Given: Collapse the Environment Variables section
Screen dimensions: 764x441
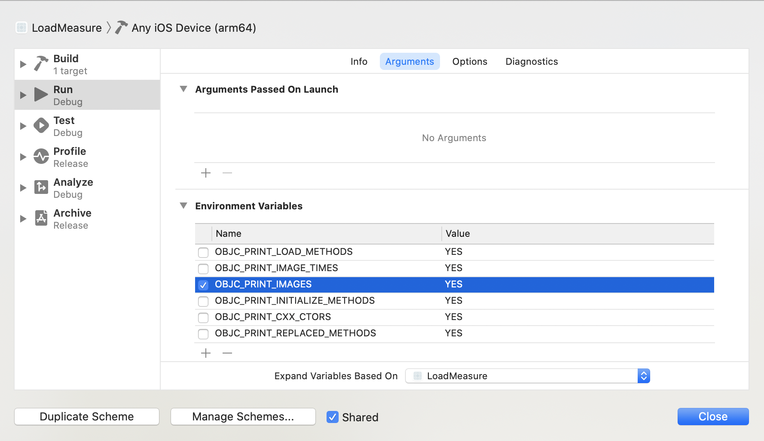Looking at the screenshot, I should click(x=183, y=206).
